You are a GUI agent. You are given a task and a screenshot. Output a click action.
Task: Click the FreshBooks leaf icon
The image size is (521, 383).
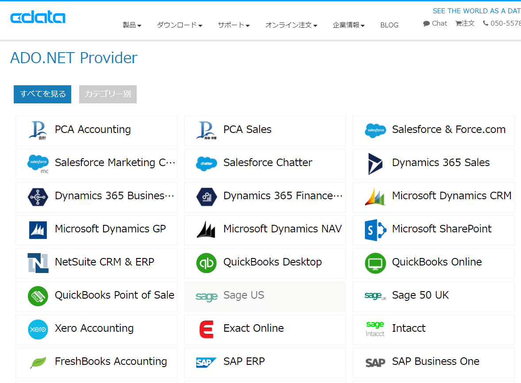coord(38,362)
